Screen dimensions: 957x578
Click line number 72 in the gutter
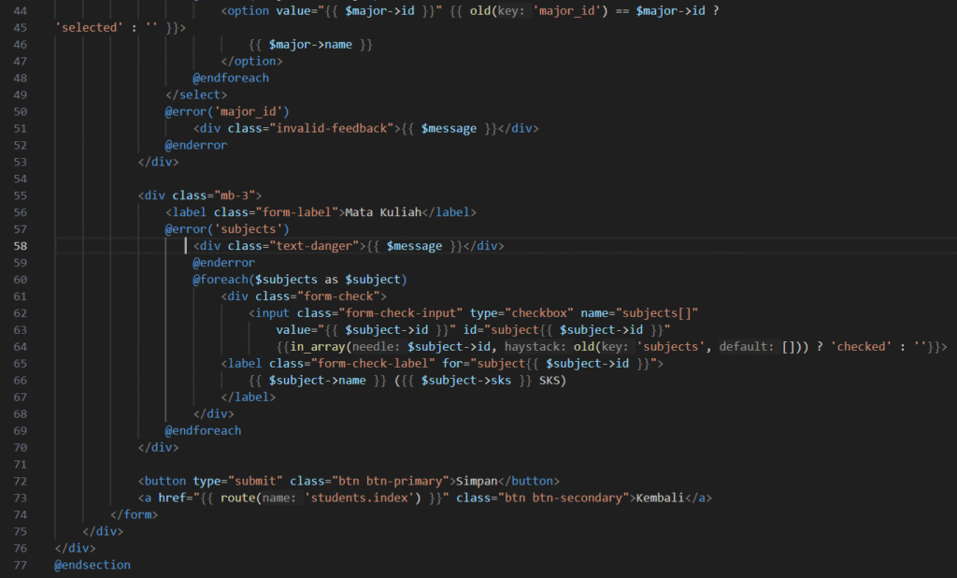[x=20, y=481]
